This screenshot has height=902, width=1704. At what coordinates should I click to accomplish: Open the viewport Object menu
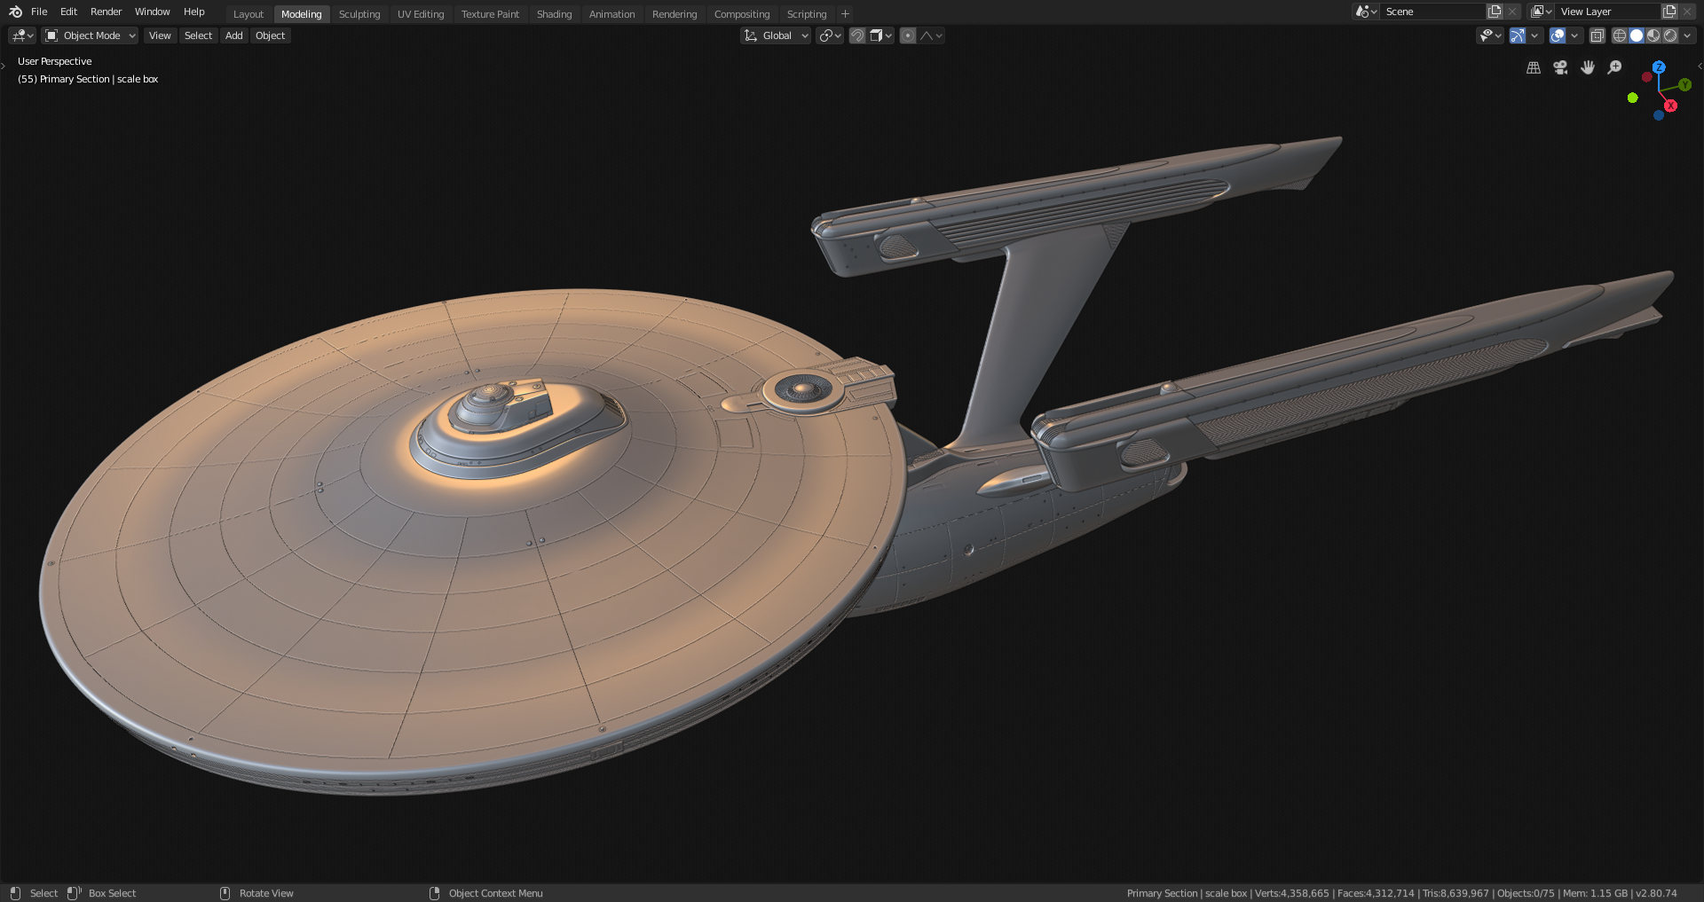point(270,35)
